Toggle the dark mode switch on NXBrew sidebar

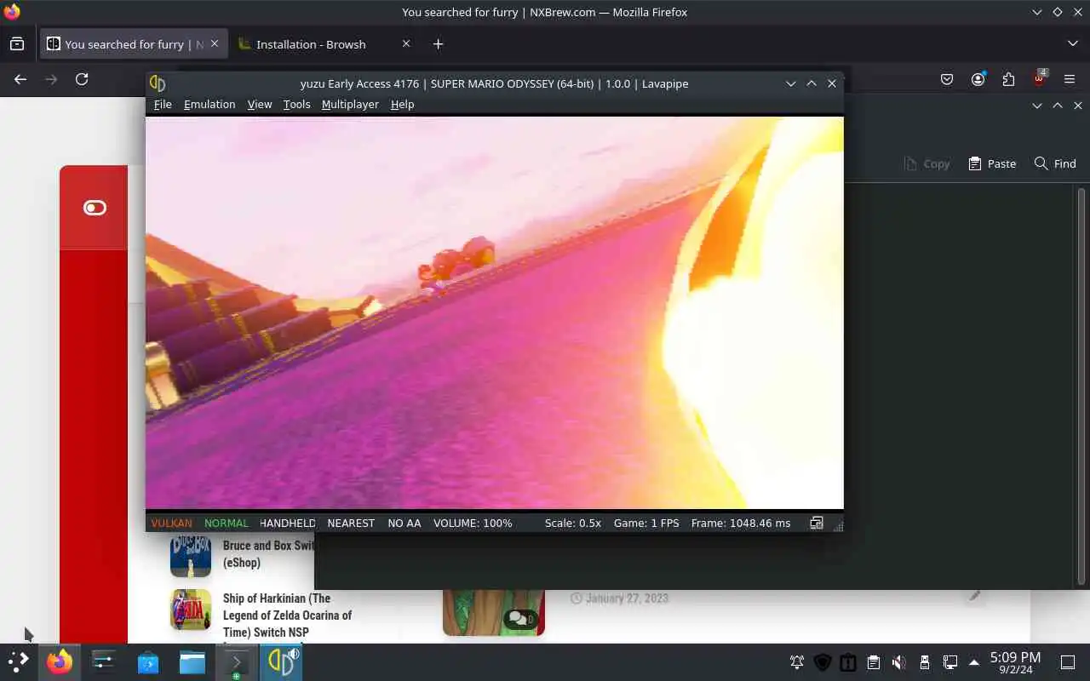(x=95, y=208)
